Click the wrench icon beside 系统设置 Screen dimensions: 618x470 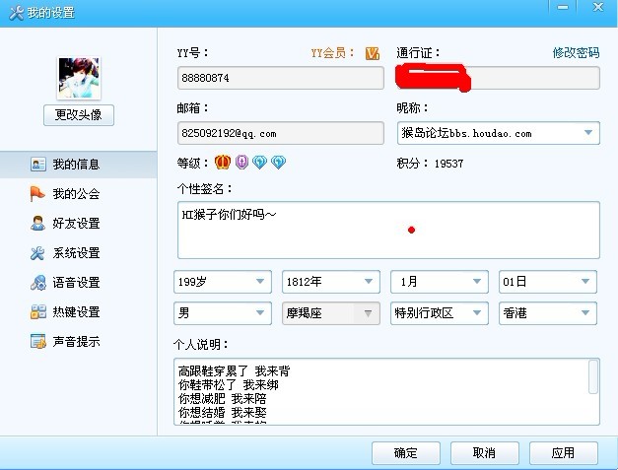[x=37, y=253]
